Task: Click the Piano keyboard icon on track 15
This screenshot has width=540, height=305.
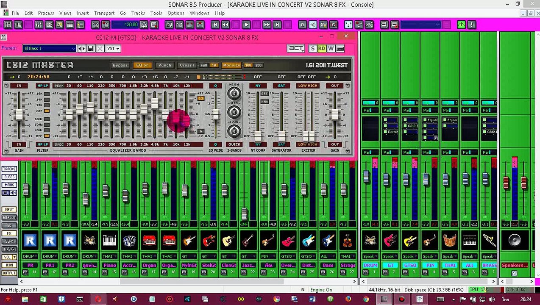Action: point(109,241)
